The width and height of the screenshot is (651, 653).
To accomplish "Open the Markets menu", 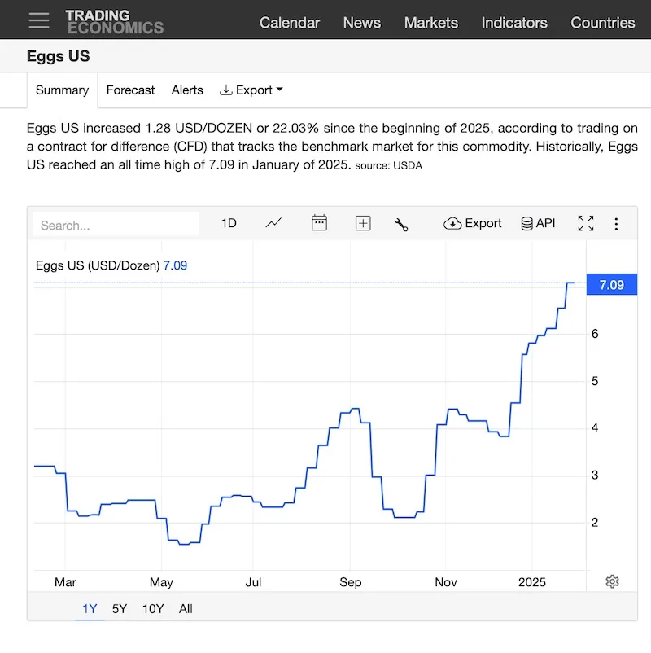I will click(x=430, y=23).
